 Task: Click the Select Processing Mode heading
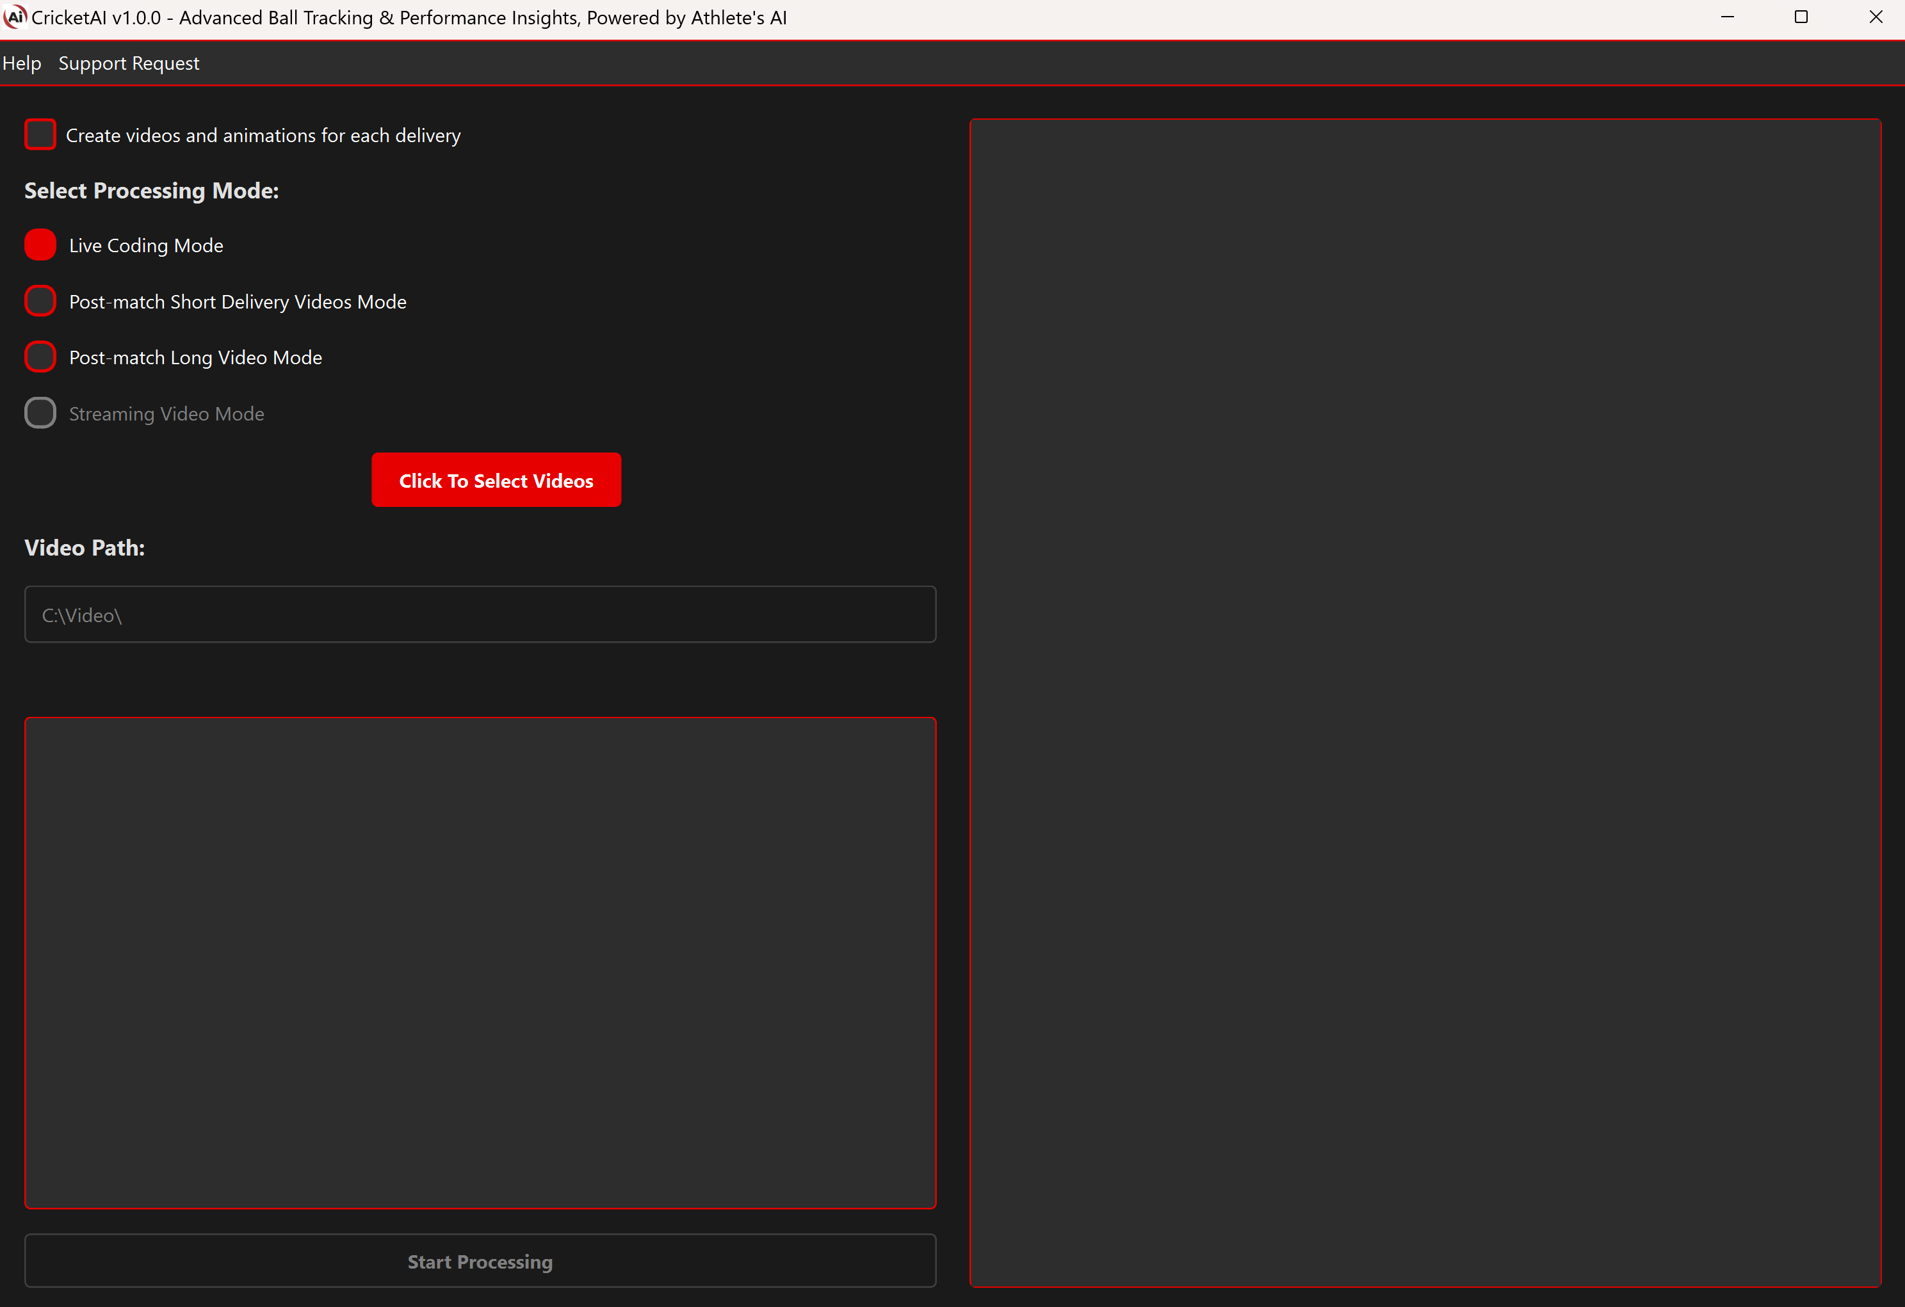pyautogui.click(x=152, y=191)
